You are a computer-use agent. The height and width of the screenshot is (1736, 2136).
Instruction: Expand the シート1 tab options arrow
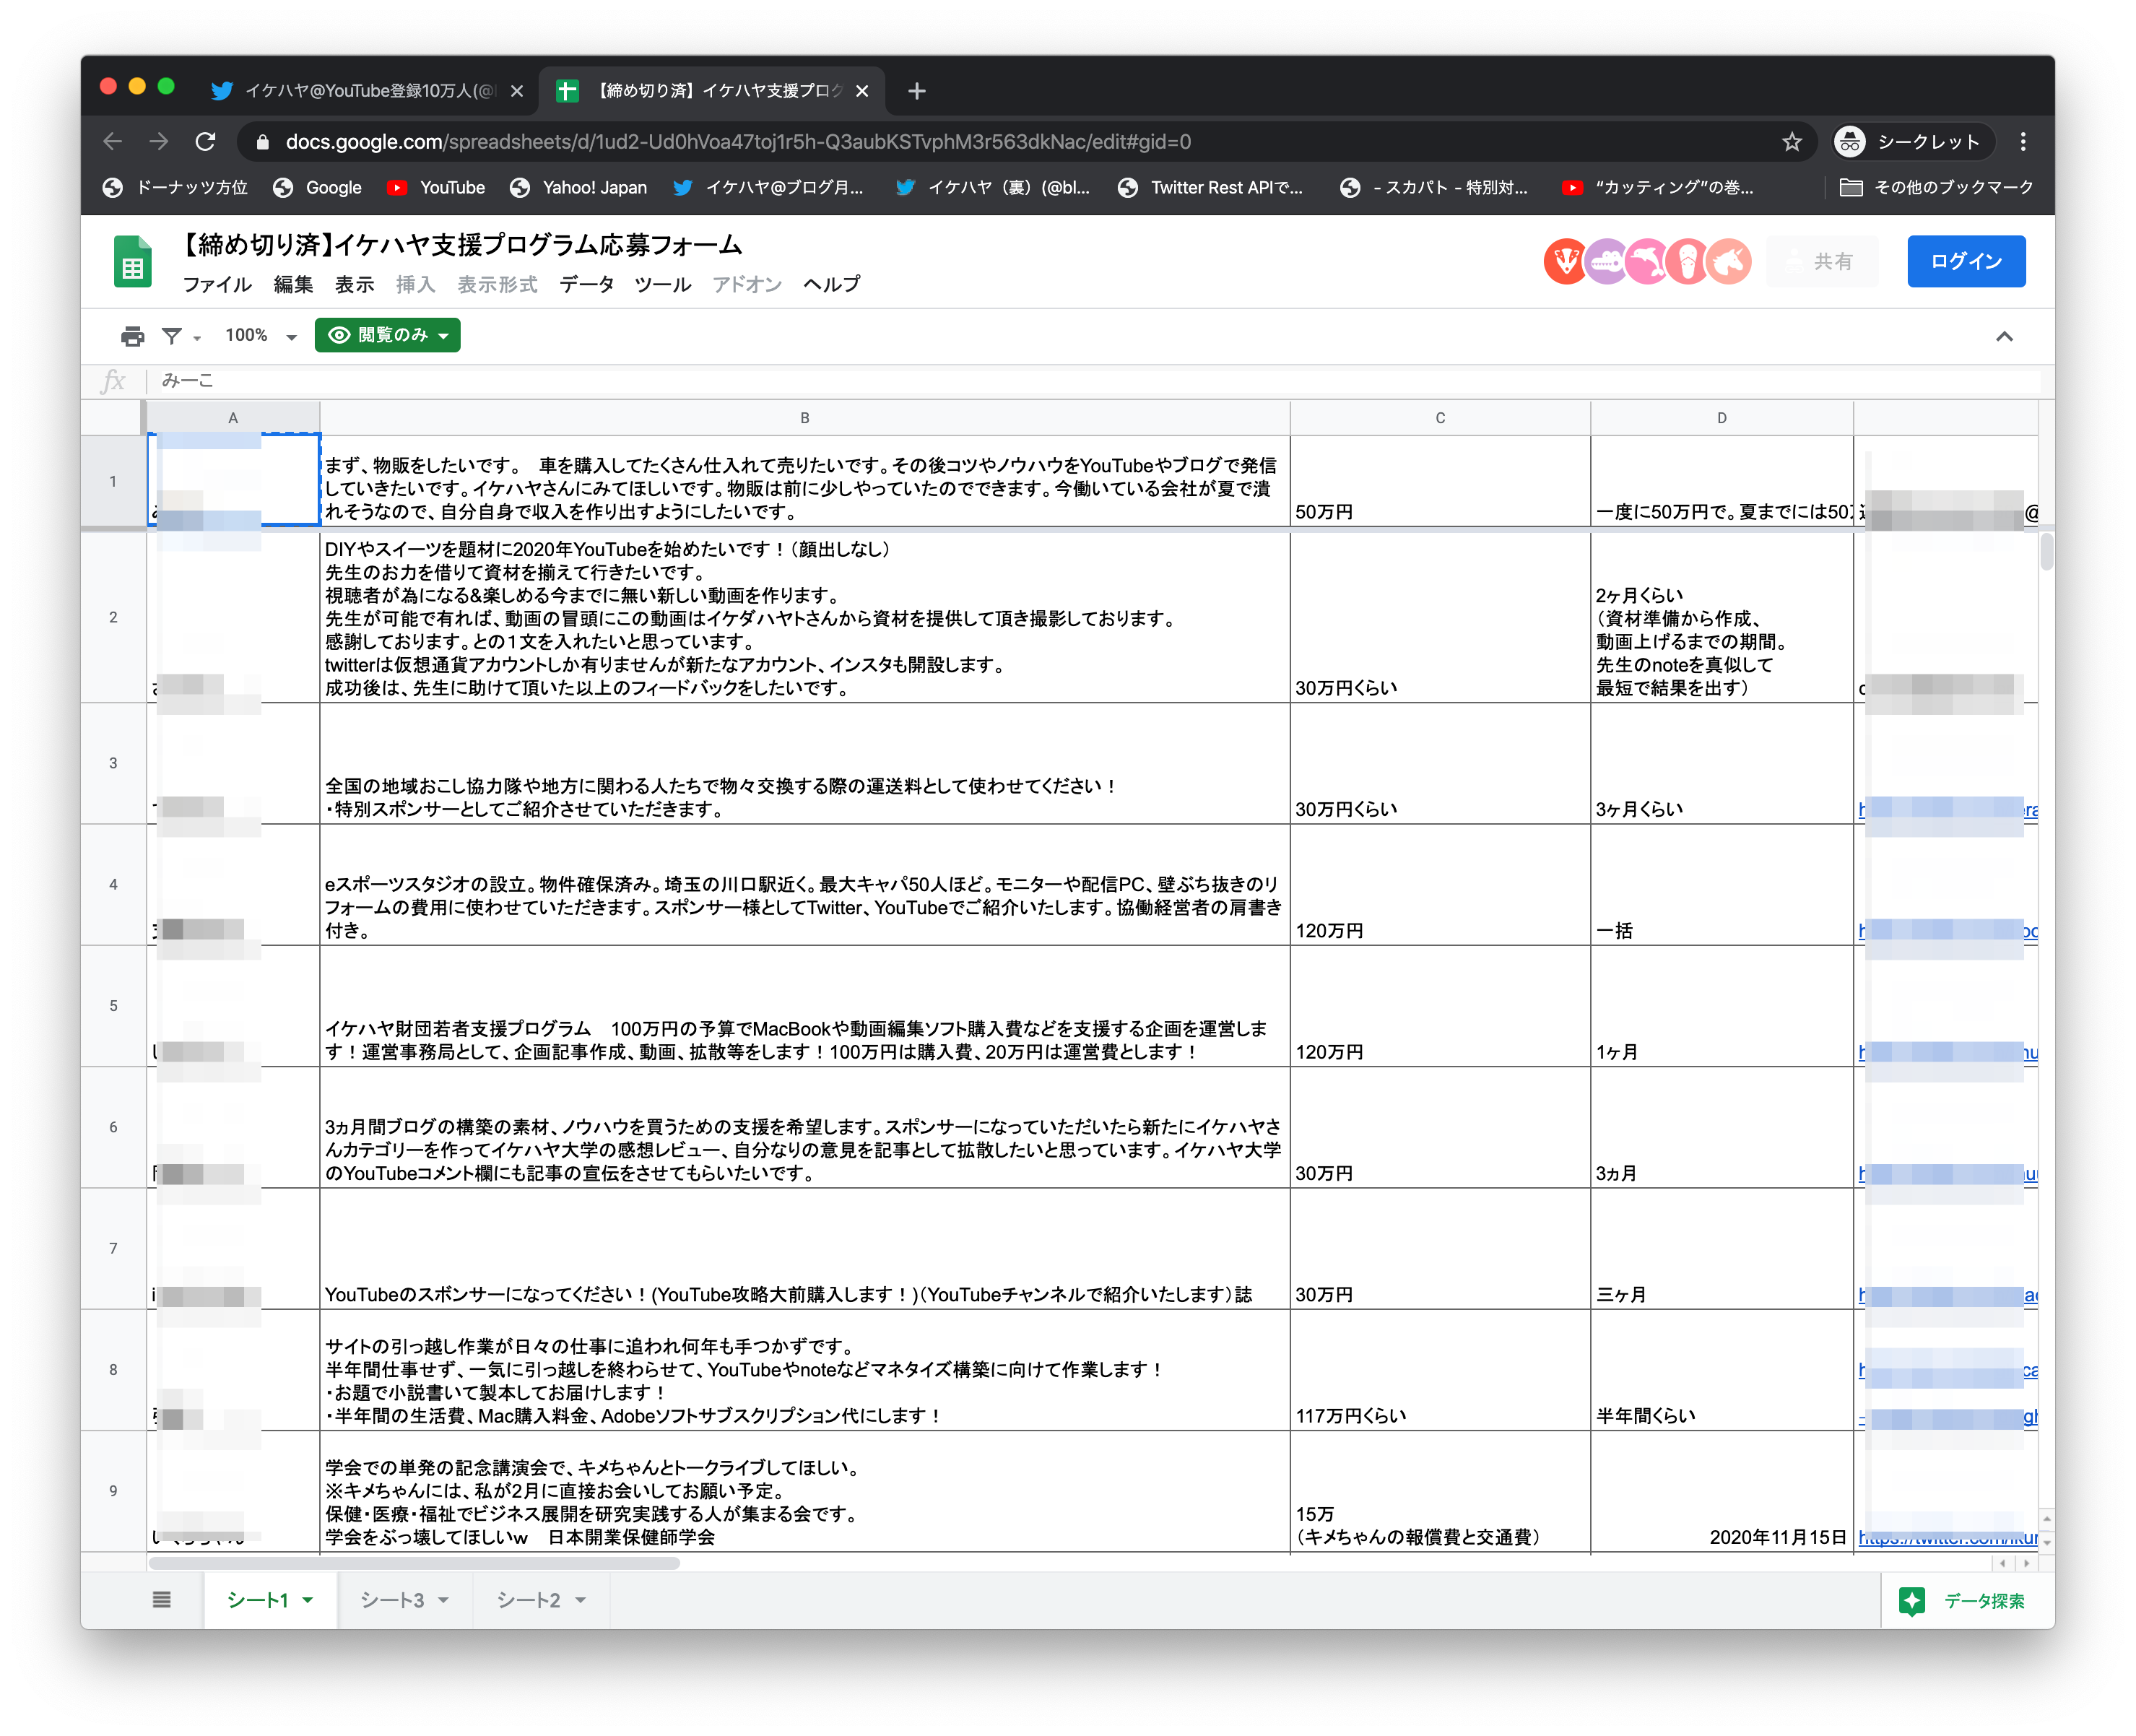click(x=308, y=1600)
